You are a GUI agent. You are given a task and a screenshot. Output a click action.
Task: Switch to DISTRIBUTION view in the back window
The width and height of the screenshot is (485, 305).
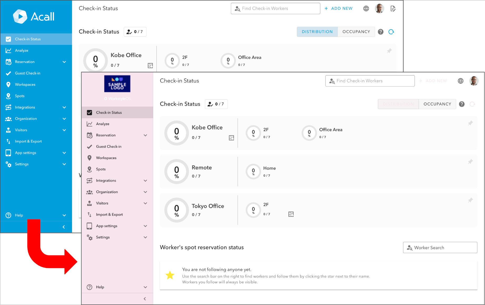(317, 32)
